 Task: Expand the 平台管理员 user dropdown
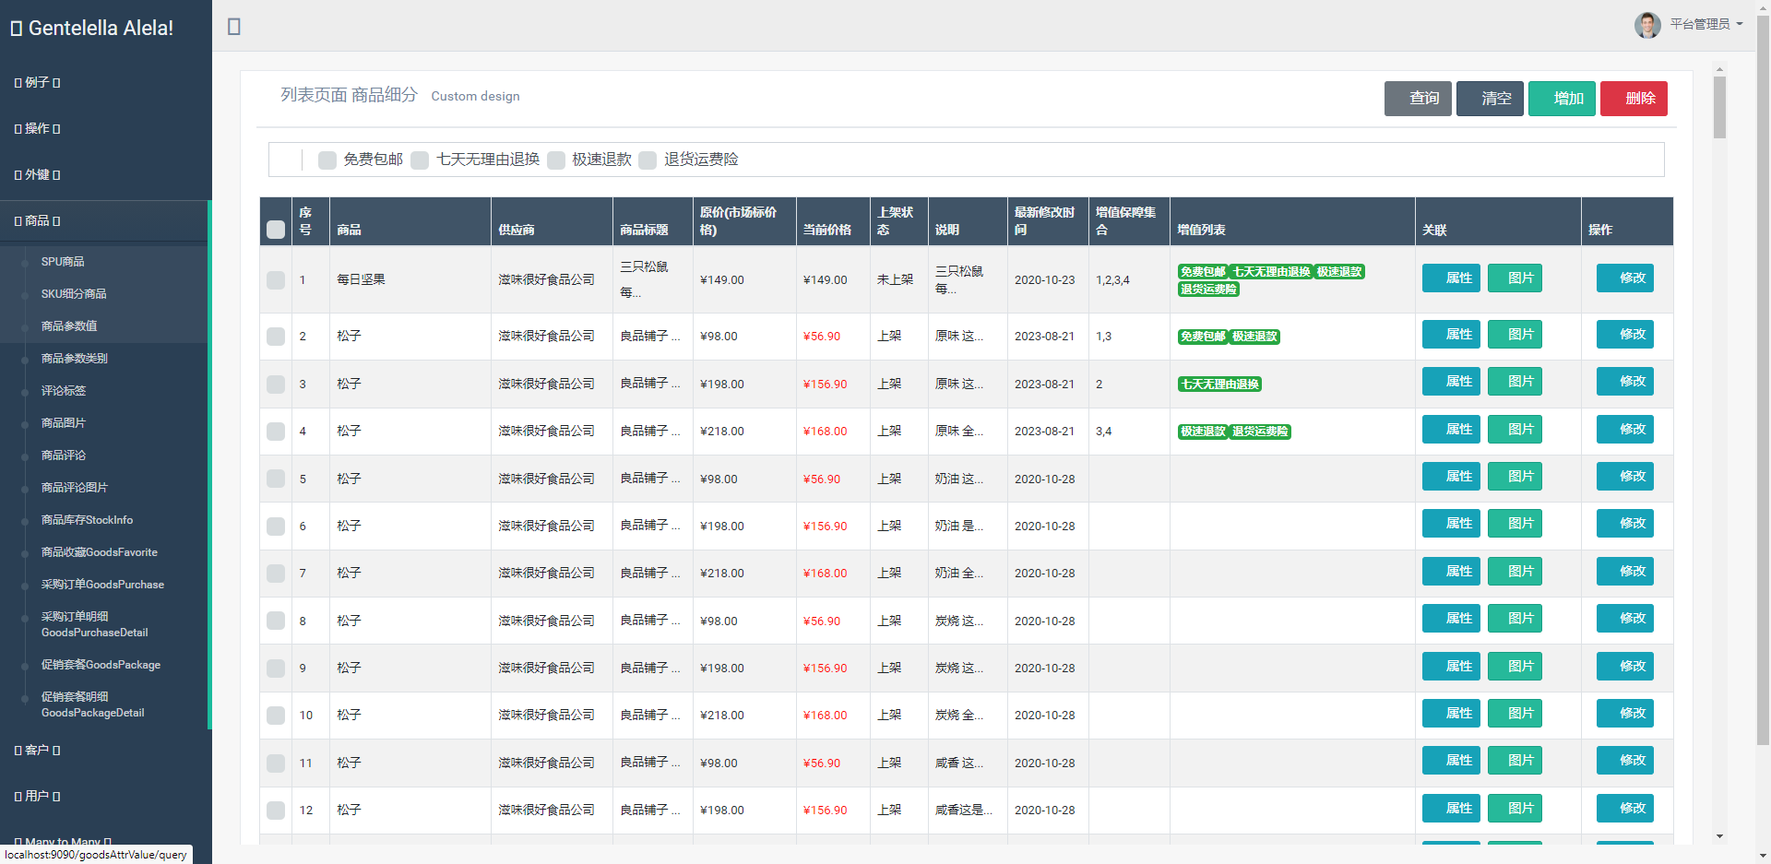tap(1706, 24)
